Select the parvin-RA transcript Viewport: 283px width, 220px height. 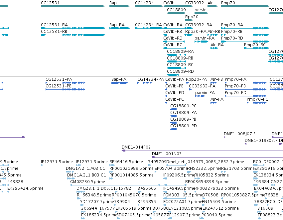point(201,42)
